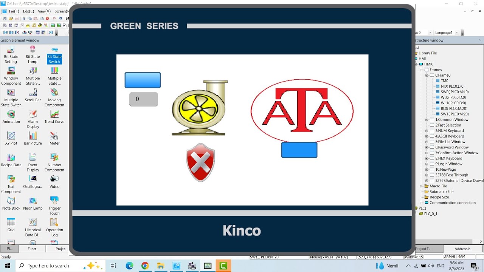Expand the Communication connection node
The height and width of the screenshot is (272, 484).
(421, 203)
